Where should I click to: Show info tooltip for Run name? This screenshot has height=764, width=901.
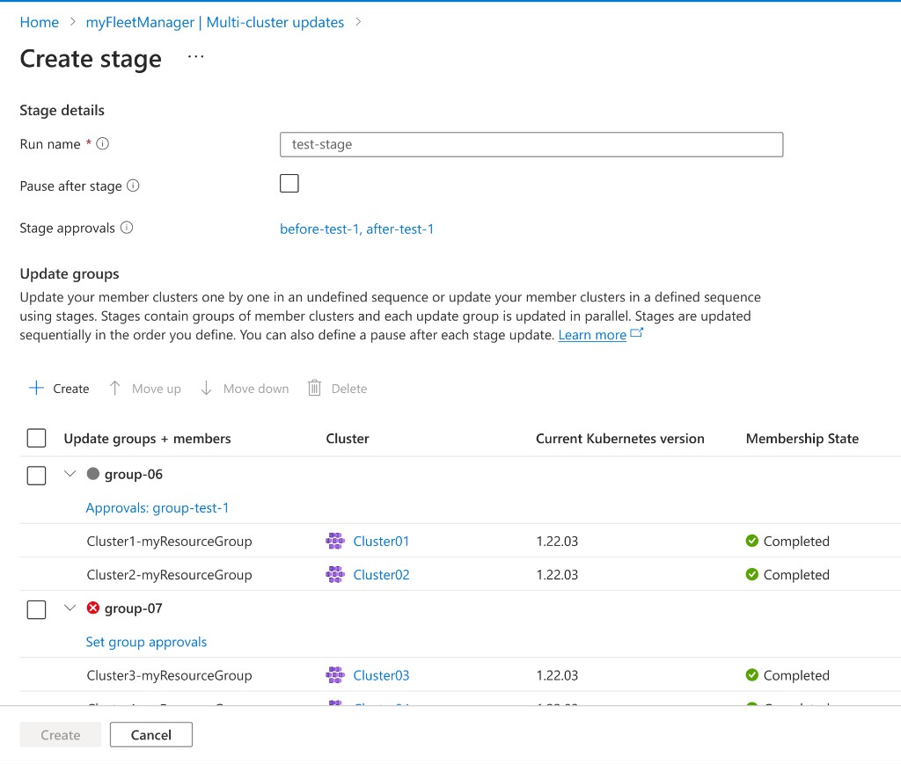tap(102, 143)
